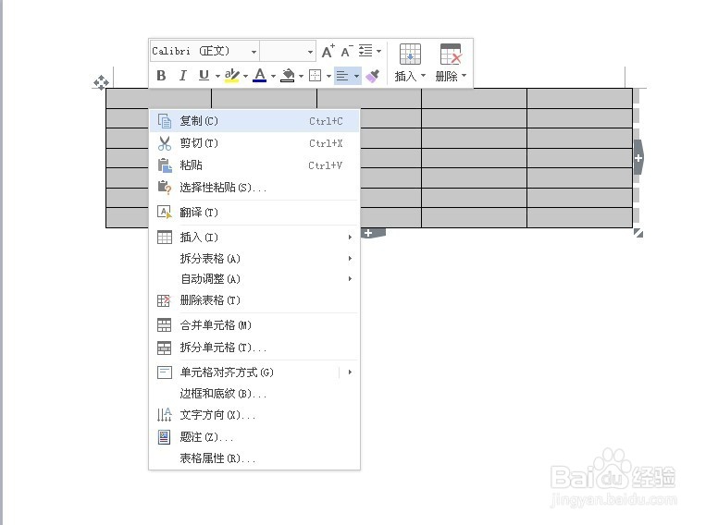The image size is (718, 525).
Task: Toggle Bold formatting in mini toolbar
Action: tap(161, 76)
